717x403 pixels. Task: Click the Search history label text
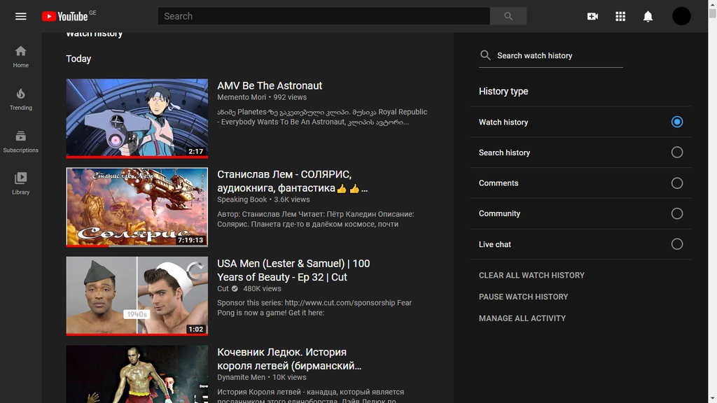(504, 153)
